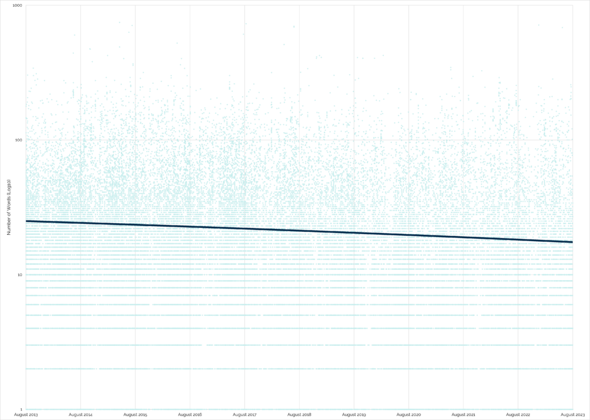Select the August 2019 axis label
The height and width of the screenshot is (420, 590).
click(354, 414)
